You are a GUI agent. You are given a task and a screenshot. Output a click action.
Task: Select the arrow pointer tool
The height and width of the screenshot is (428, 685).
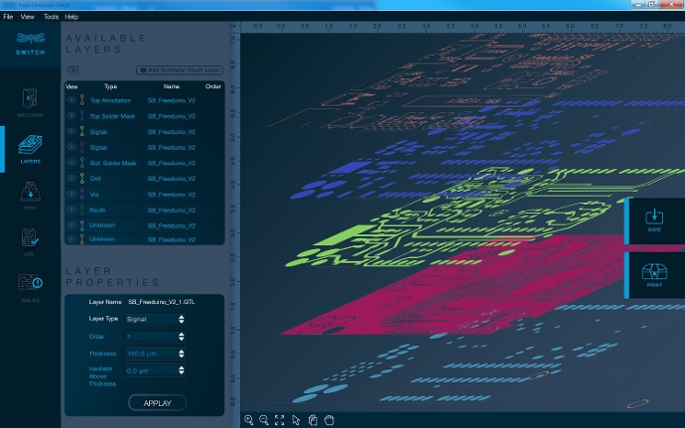click(x=296, y=420)
